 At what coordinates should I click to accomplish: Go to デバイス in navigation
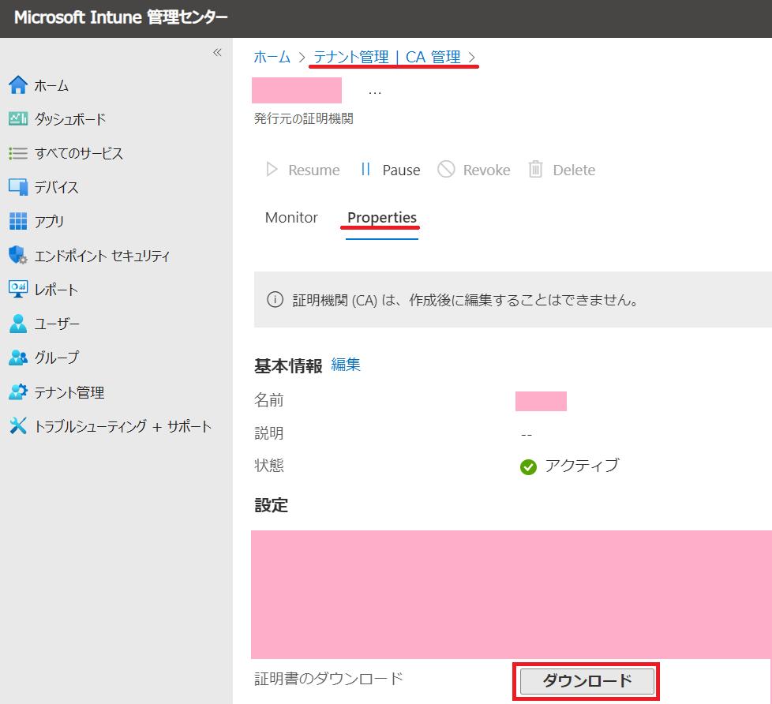point(56,187)
